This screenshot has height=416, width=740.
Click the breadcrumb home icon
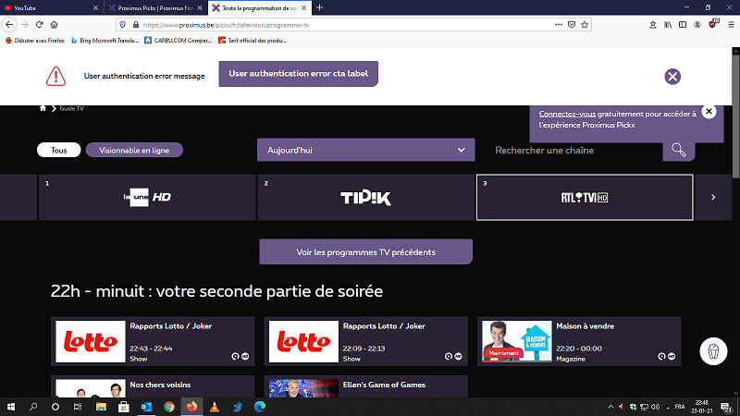(43, 108)
